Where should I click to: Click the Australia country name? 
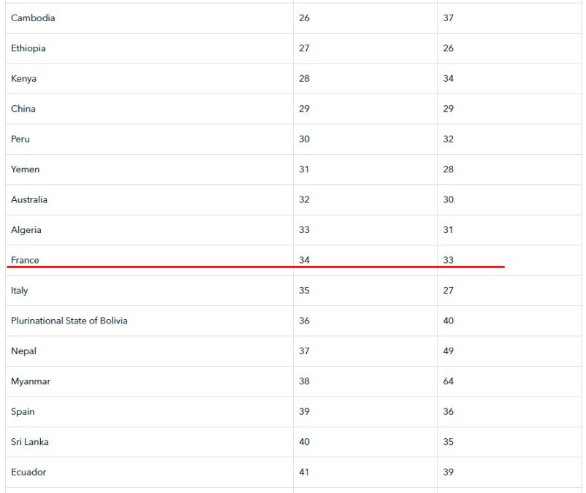(29, 199)
